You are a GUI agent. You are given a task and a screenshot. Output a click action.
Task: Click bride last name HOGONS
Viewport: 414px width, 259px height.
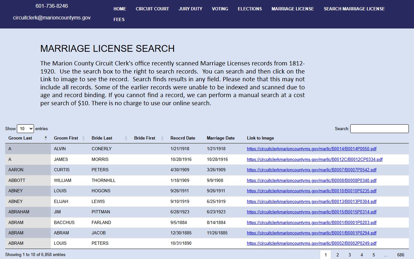[101, 191]
